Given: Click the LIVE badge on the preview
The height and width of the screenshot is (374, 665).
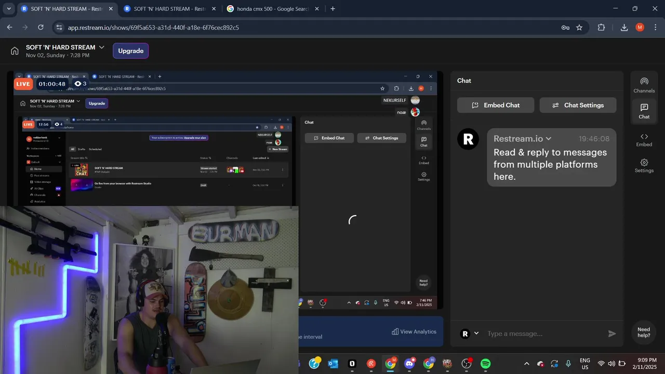Looking at the screenshot, I should pyautogui.click(x=23, y=84).
